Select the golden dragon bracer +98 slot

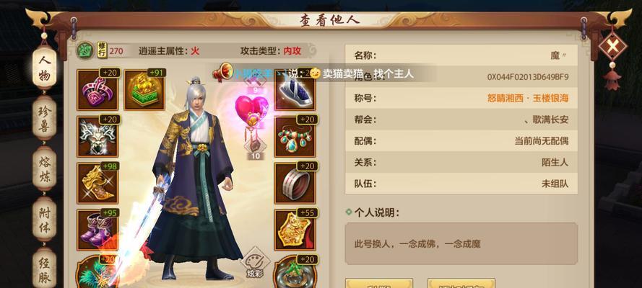[97, 184]
